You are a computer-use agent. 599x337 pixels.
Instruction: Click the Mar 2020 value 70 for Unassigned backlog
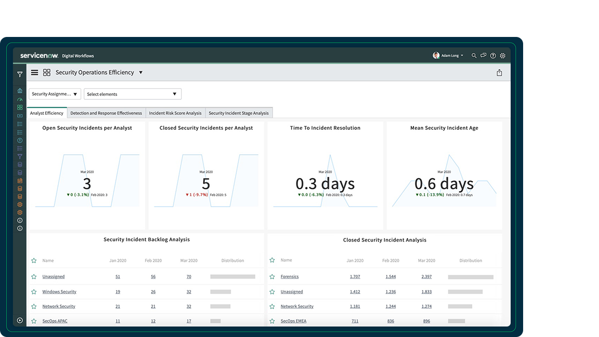189,277
